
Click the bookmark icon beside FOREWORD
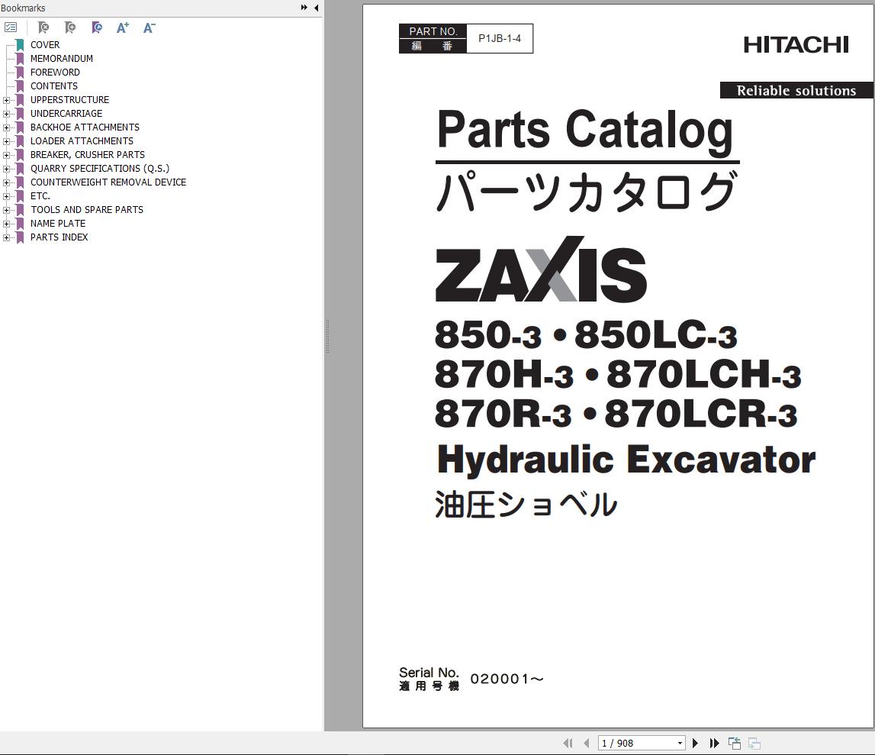pyautogui.click(x=20, y=72)
